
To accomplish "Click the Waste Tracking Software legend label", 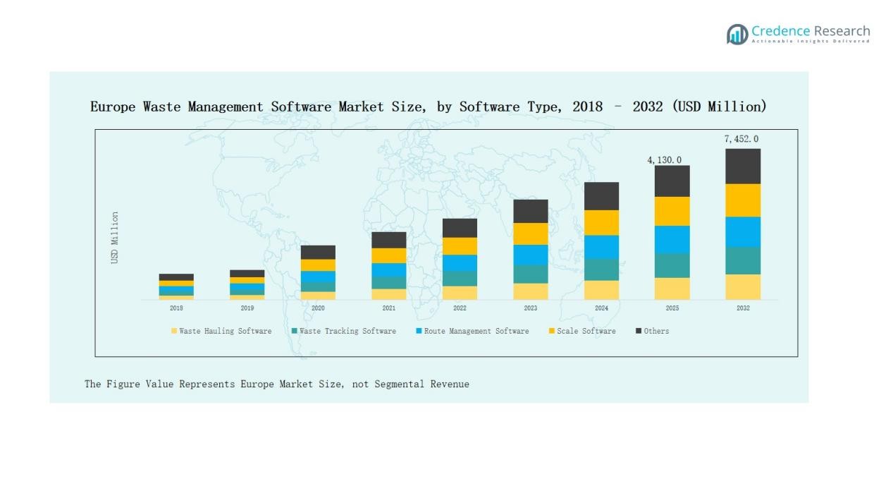I will point(347,331).
